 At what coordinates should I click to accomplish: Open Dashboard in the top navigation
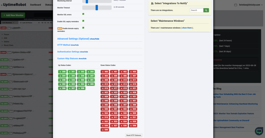pos(35,5)
